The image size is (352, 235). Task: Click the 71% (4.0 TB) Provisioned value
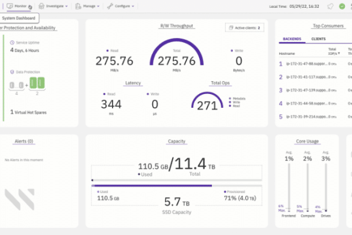(x=240, y=198)
